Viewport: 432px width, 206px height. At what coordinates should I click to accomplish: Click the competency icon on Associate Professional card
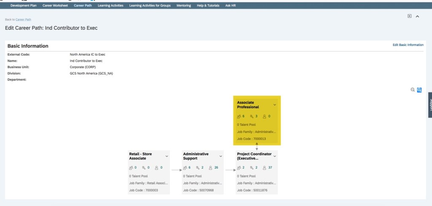(251, 116)
